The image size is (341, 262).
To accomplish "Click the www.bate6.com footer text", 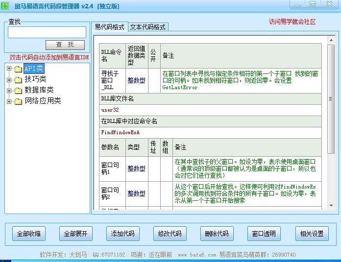I will pos(197,255).
